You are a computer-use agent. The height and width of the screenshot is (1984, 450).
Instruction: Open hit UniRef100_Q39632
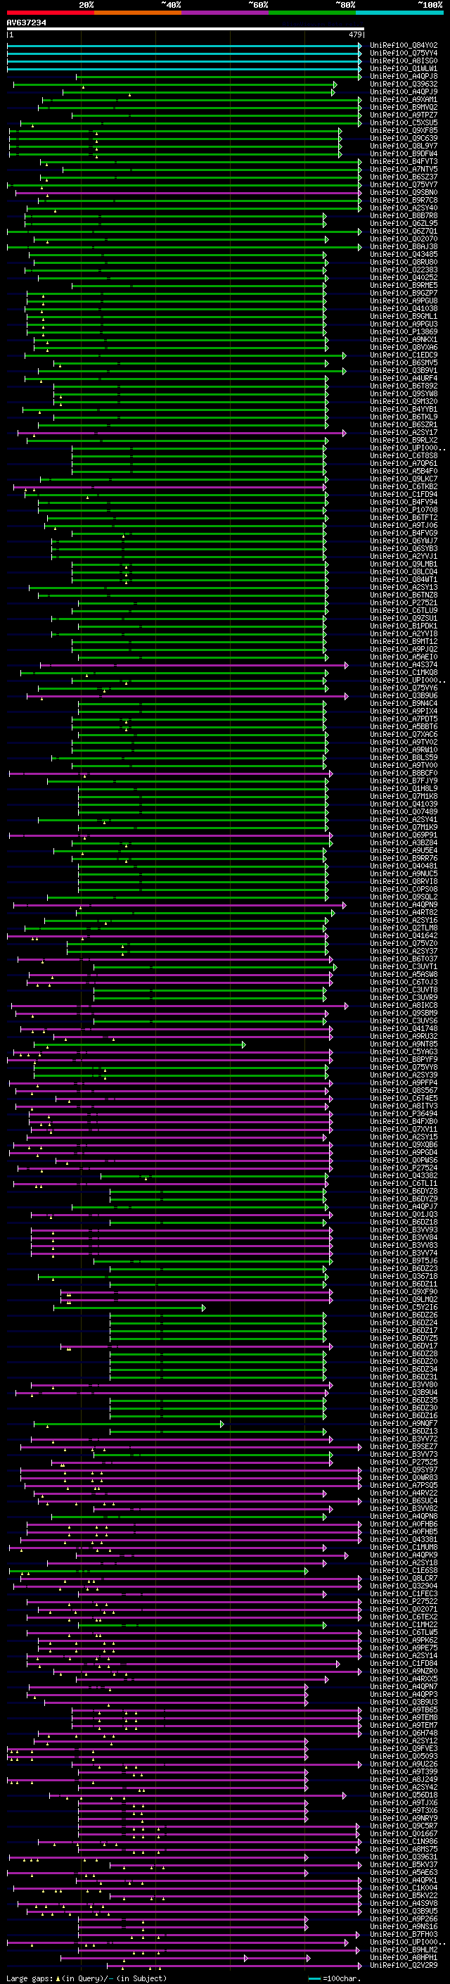click(x=404, y=84)
